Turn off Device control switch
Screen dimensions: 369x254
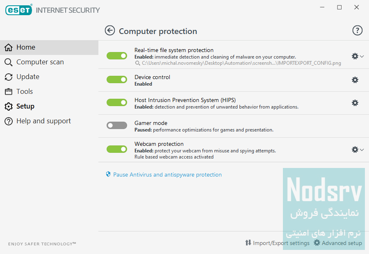tap(117, 79)
